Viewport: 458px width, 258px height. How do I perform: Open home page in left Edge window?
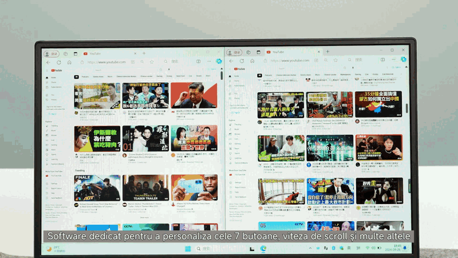coord(69,62)
